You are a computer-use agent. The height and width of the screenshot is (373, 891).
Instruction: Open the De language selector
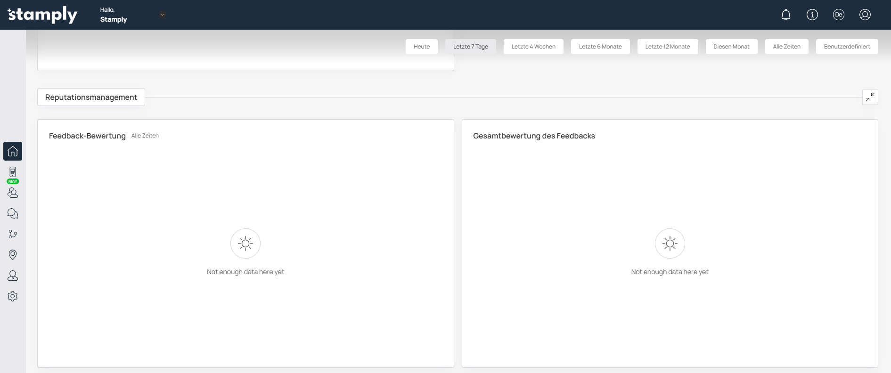(839, 15)
